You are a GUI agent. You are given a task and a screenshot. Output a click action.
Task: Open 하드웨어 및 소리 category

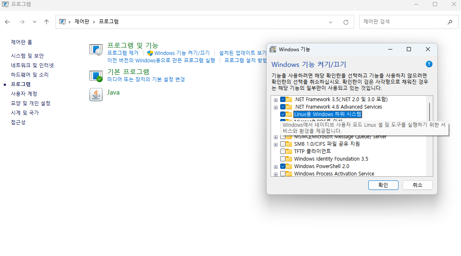pyautogui.click(x=30, y=75)
